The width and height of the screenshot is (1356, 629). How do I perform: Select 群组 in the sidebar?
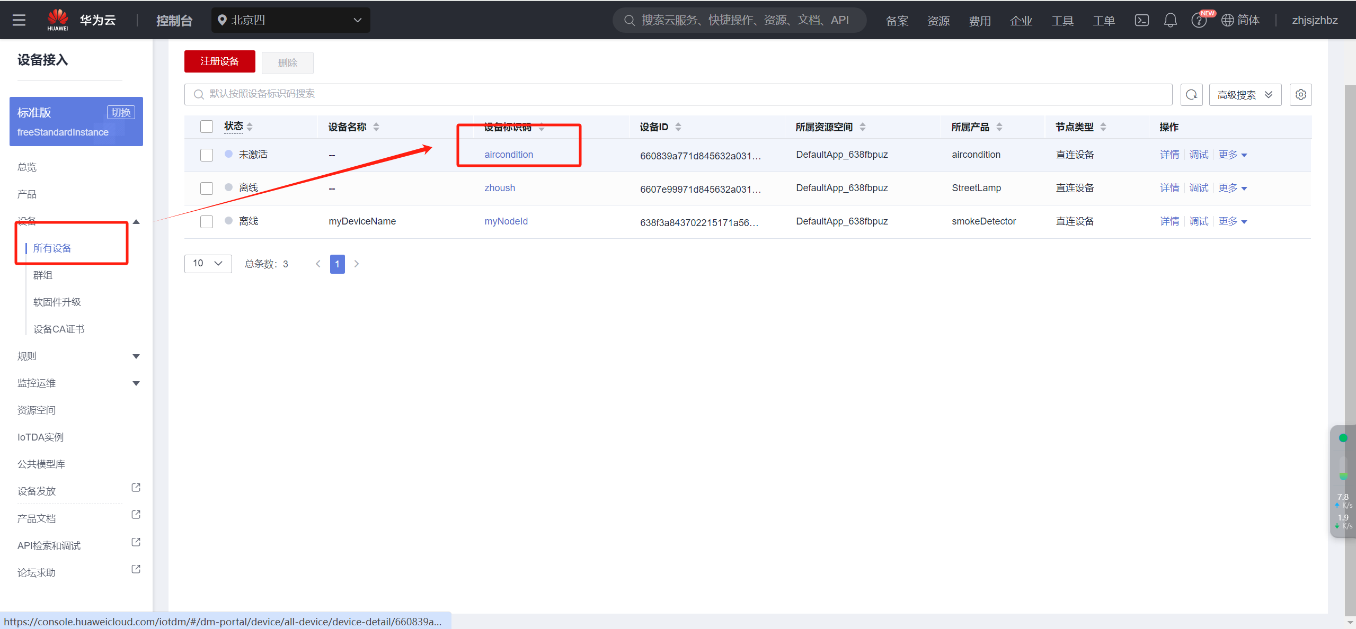point(43,275)
